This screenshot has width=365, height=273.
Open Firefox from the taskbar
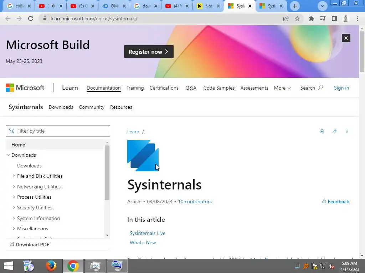click(x=51, y=266)
